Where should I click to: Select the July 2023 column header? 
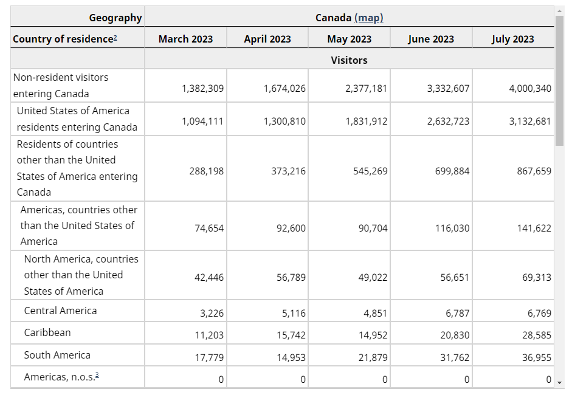coord(512,39)
